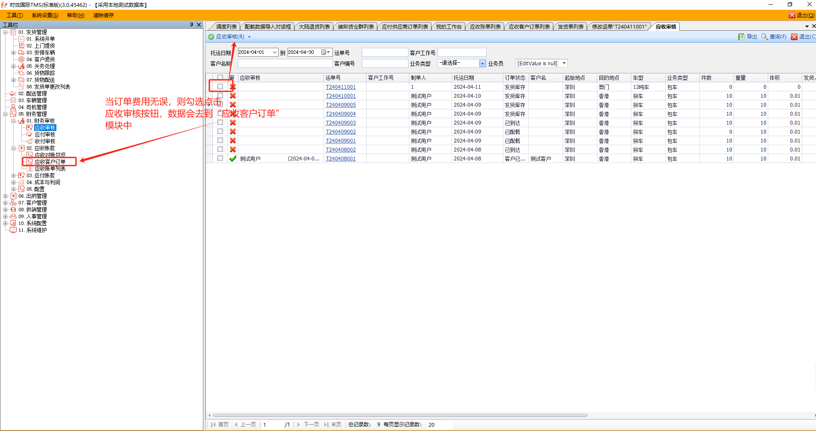The width and height of the screenshot is (816, 431).
Task: Switch to the 我的工作台 tab
Action: point(449,27)
